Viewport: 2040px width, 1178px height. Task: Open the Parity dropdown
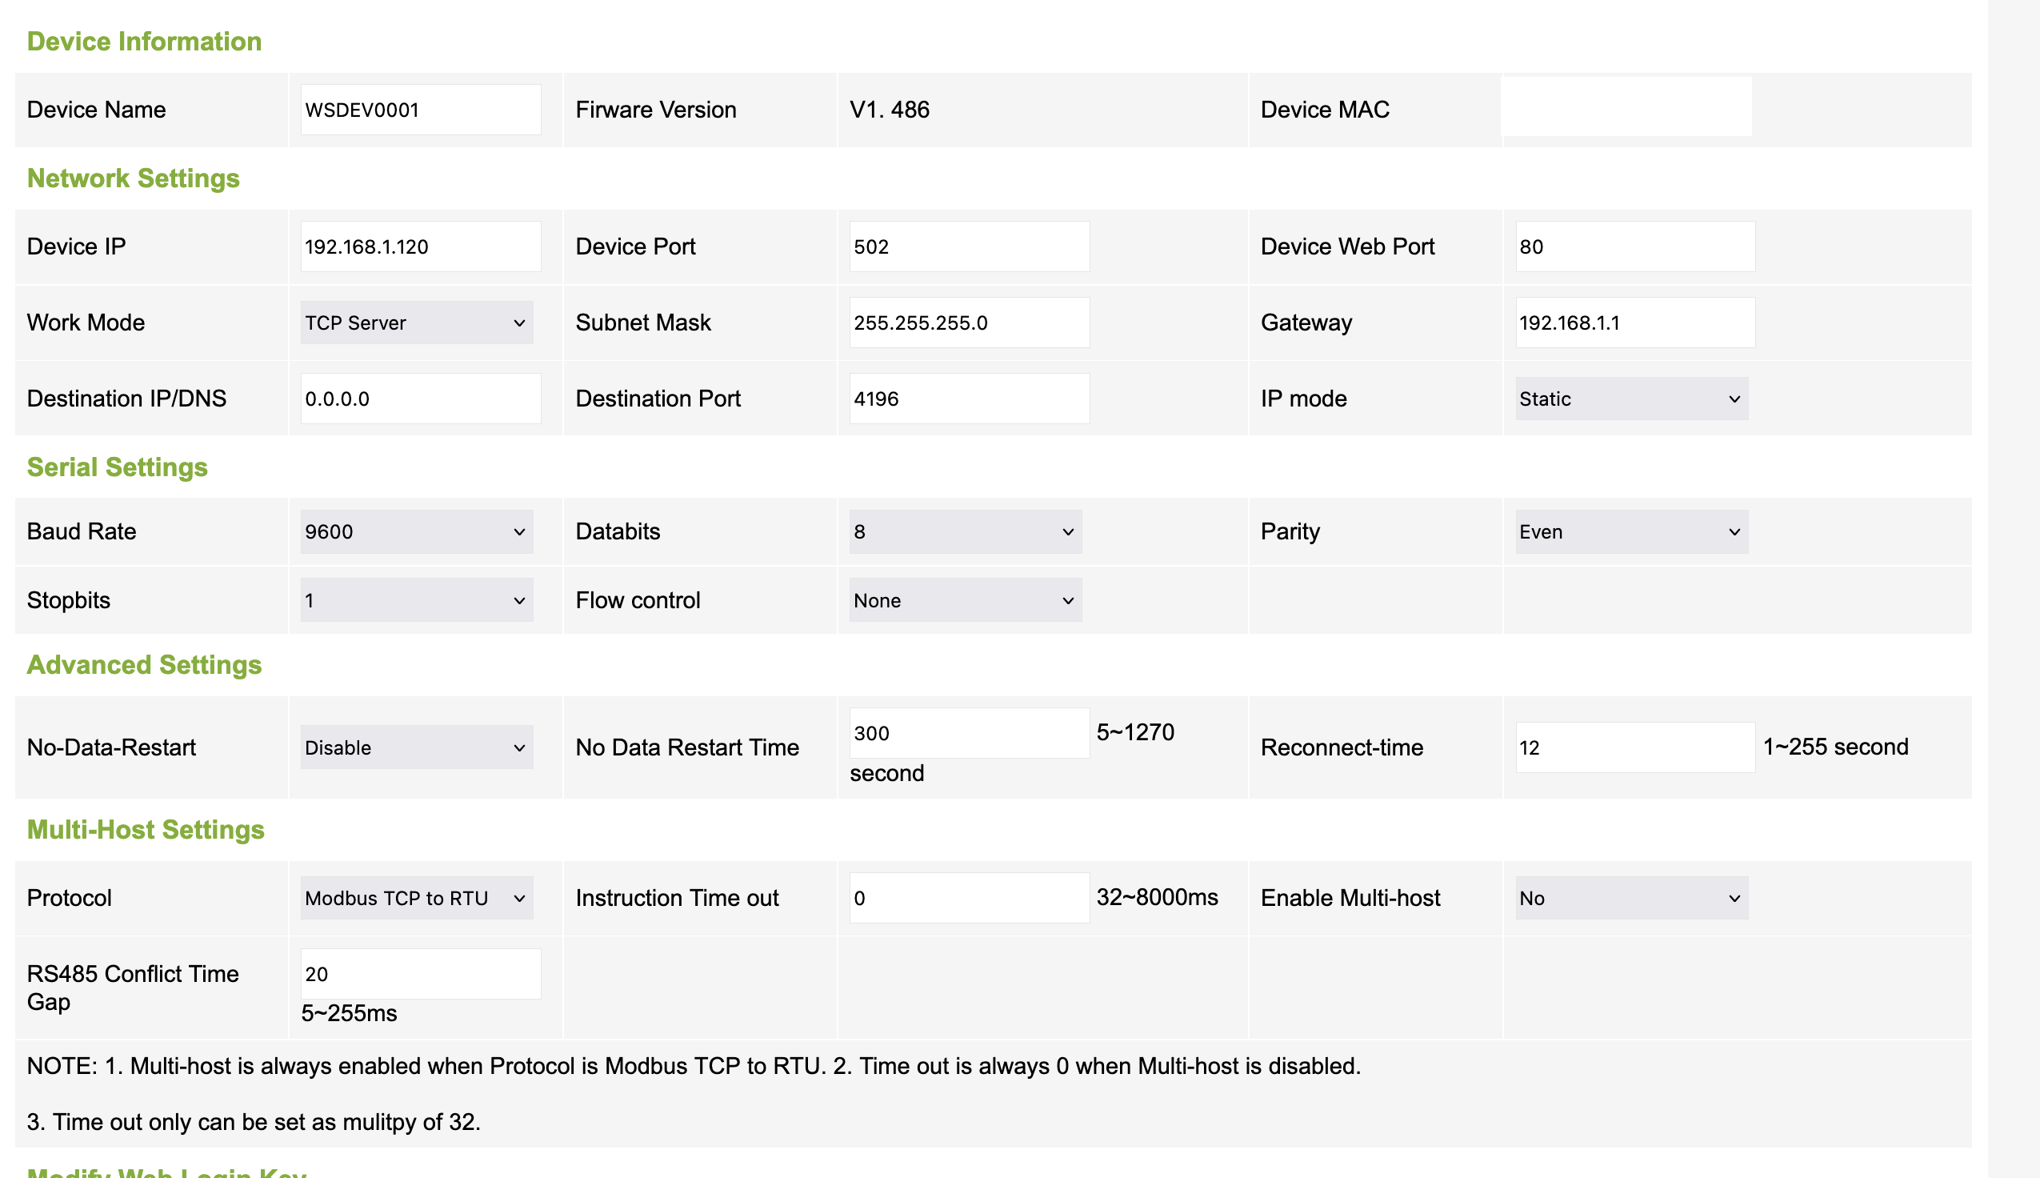tap(1630, 531)
